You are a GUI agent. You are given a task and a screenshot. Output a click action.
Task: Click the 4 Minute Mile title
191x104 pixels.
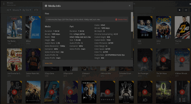point(106,73)
